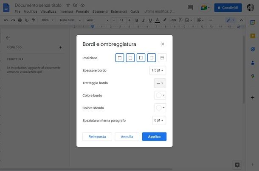The width and height of the screenshot is (259, 171).
Task: Open the Spaziatura interna paragrafo 0 pt dropdown
Action: click(x=159, y=121)
